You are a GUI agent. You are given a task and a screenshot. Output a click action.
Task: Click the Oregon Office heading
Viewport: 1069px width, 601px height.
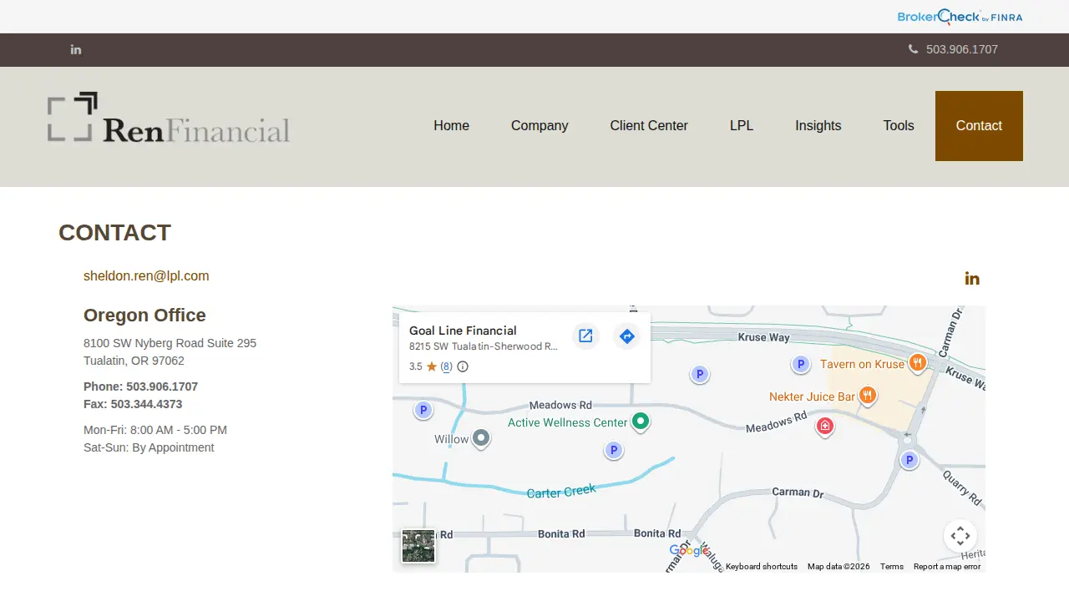(144, 316)
